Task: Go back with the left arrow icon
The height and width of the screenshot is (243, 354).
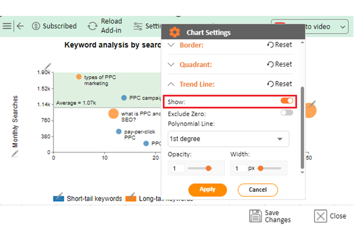Action: pos(20,26)
